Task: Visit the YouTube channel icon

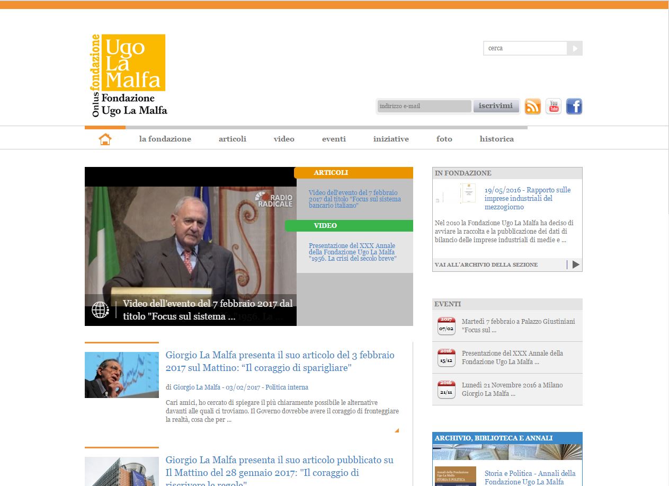Action: pyautogui.click(x=554, y=107)
